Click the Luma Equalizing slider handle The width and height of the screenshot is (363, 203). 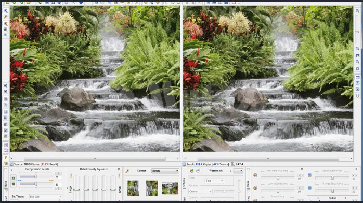pyautogui.click(x=278, y=191)
